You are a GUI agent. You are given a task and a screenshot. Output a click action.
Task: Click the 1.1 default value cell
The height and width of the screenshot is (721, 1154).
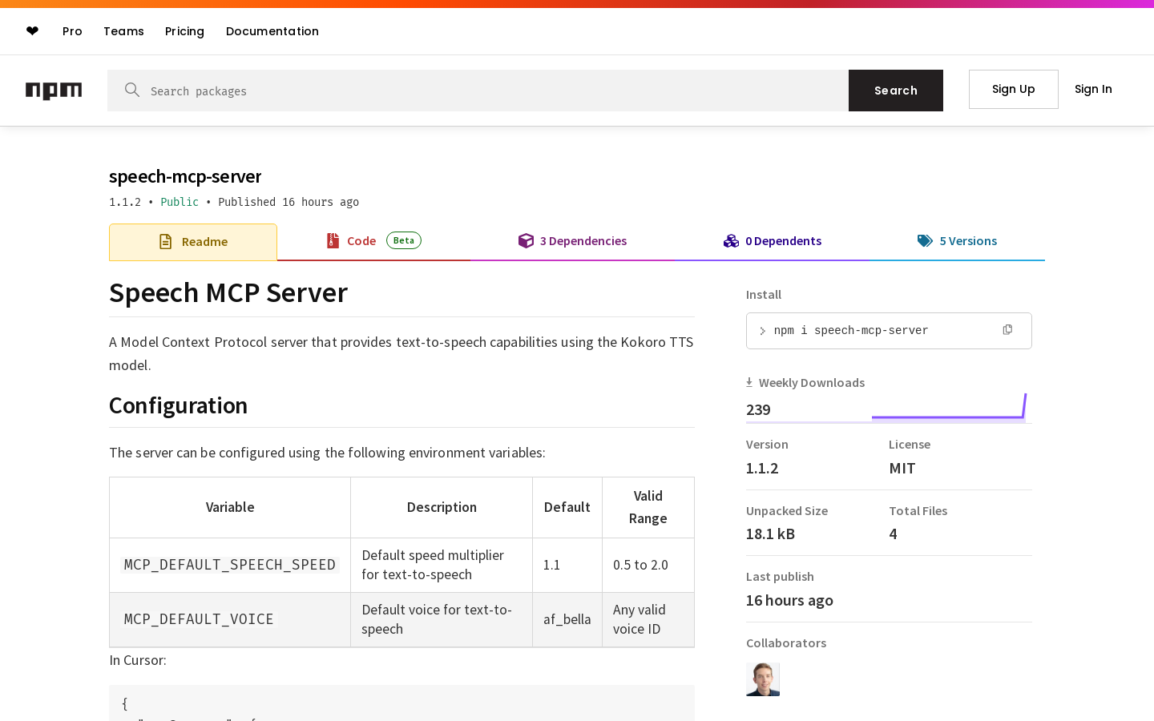tap(567, 565)
